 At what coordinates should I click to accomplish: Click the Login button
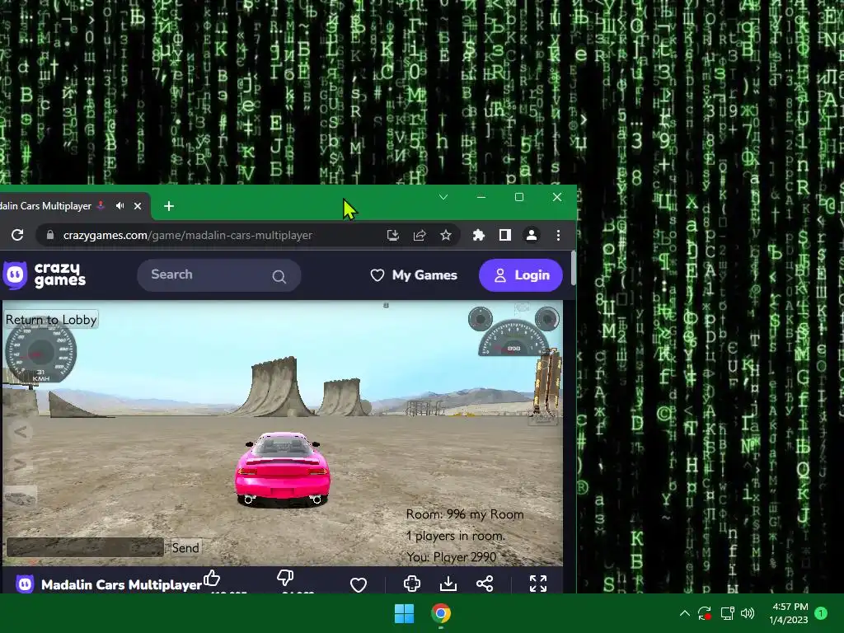coord(521,275)
